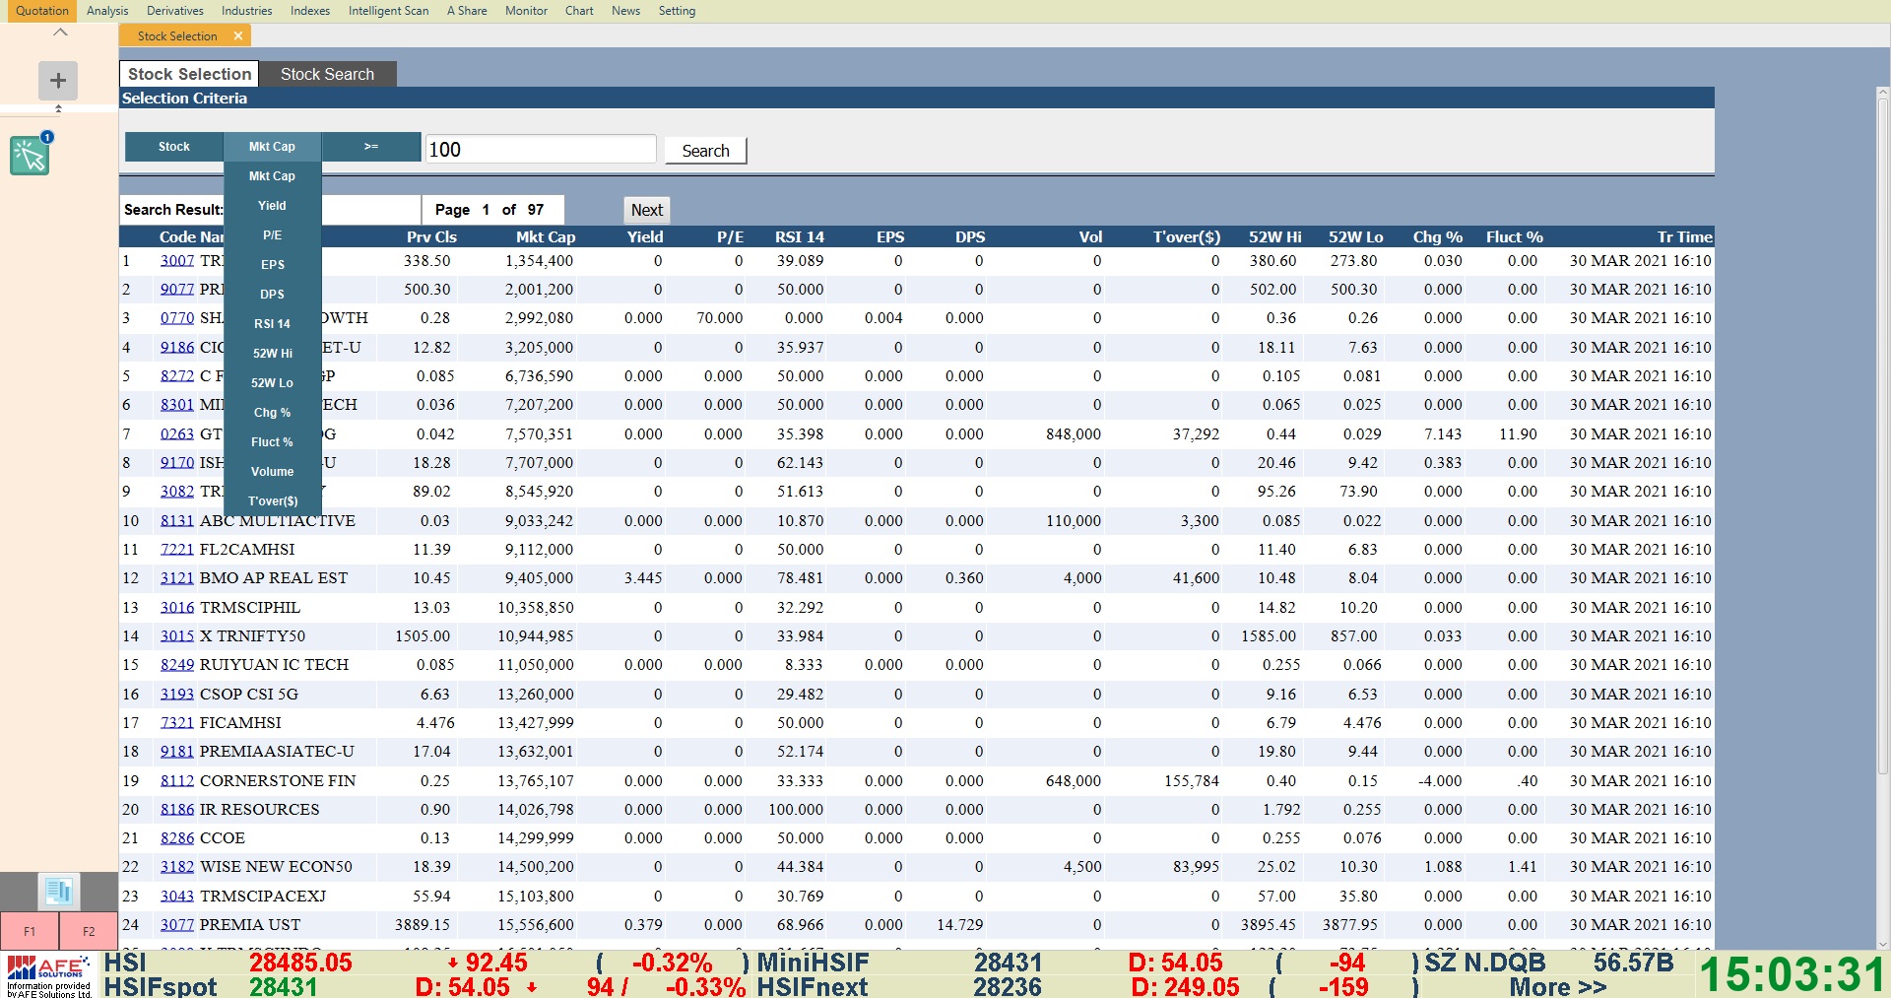Open the Quotation menu
This screenshot has width=1891, height=998.
click(x=42, y=11)
